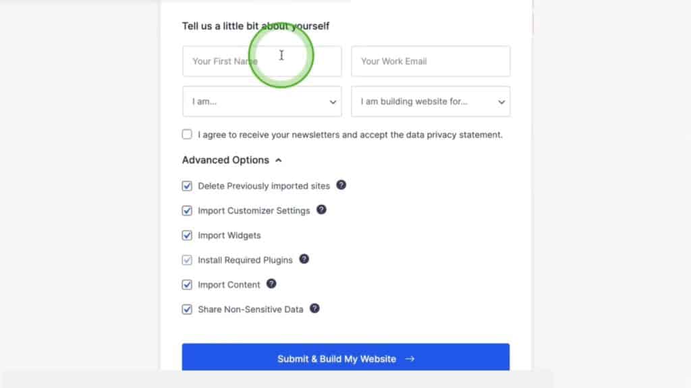Click the help icon next to Install Required Plugins
Image resolution: width=691 pixels, height=388 pixels.
pyautogui.click(x=304, y=260)
